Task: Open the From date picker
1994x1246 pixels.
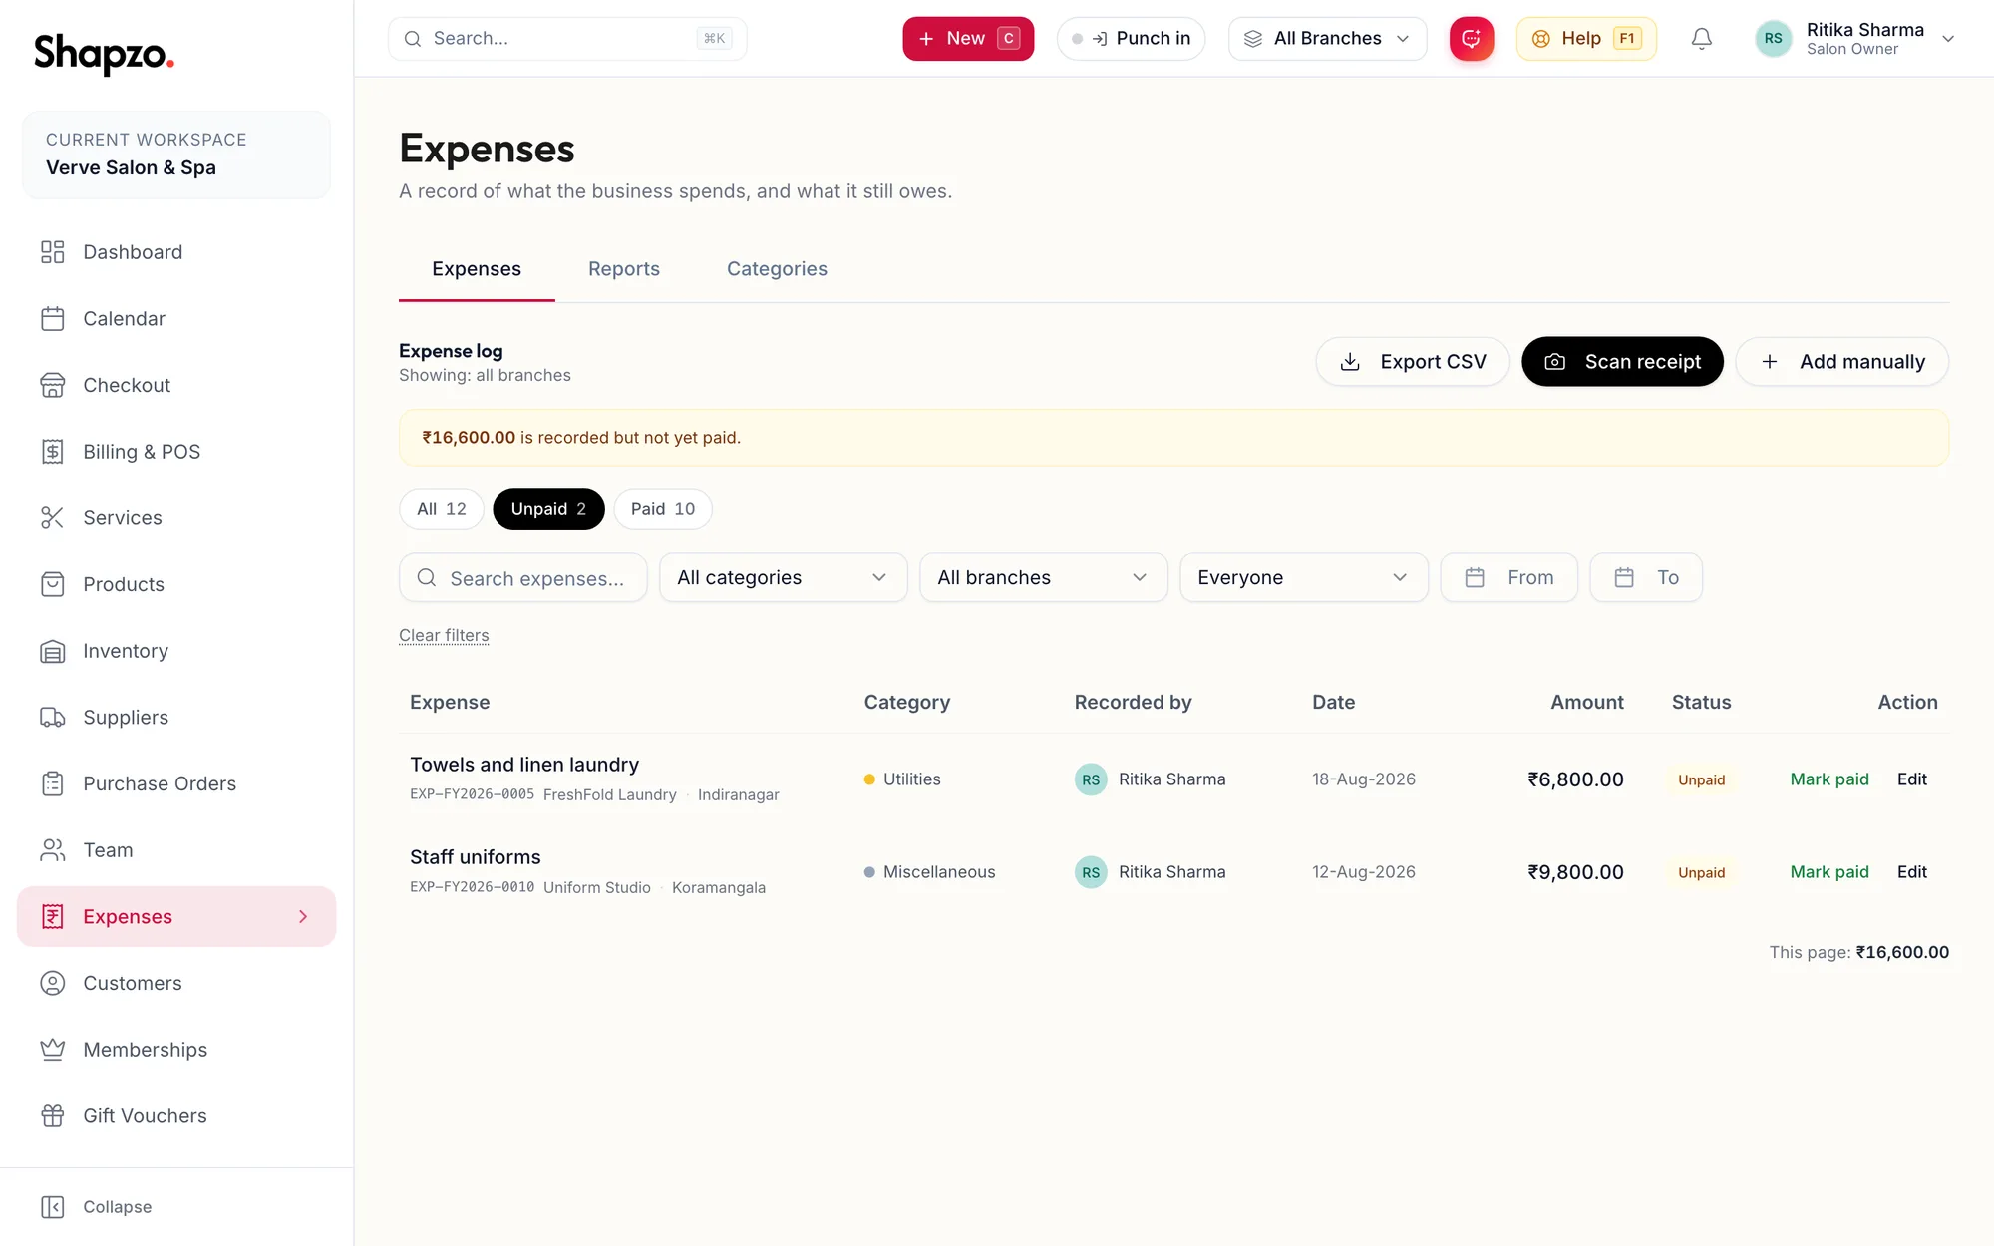Action: point(1509,578)
